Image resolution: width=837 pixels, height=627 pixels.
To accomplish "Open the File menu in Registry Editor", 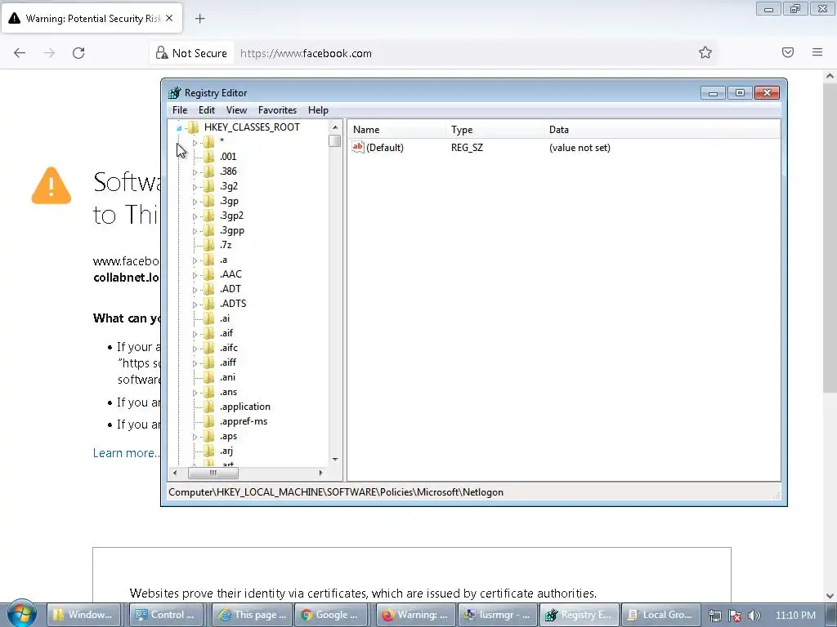I will [179, 110].
